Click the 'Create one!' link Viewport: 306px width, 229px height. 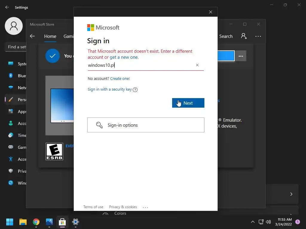(x=120, y=79)
